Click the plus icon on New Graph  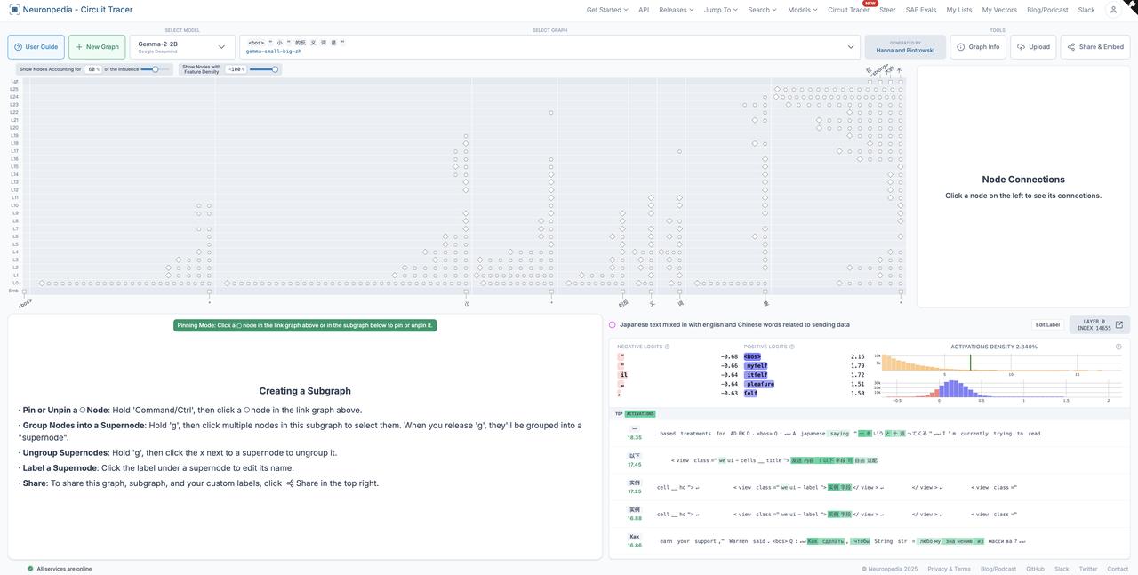tap(79, 47)
